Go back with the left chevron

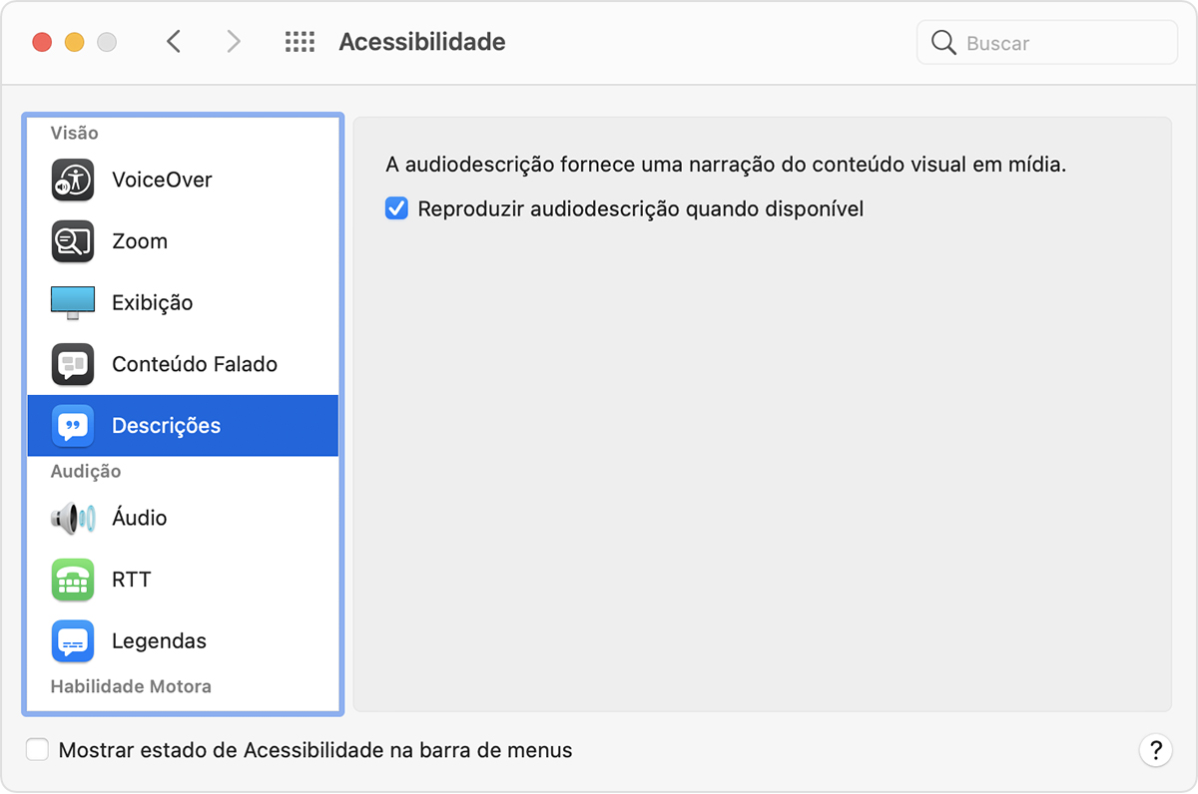pyautogui.click(x=174, y=42)
